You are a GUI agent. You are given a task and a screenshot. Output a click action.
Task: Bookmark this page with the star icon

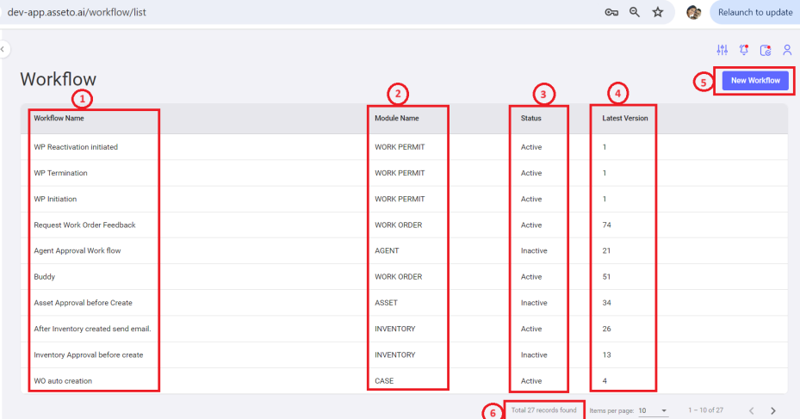(658, 12)
